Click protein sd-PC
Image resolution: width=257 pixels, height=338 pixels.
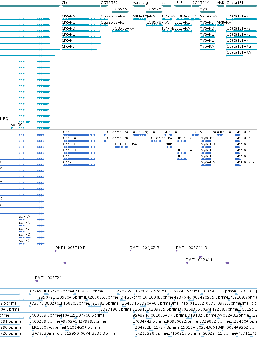pyautogui.click(x=24, y=241)
